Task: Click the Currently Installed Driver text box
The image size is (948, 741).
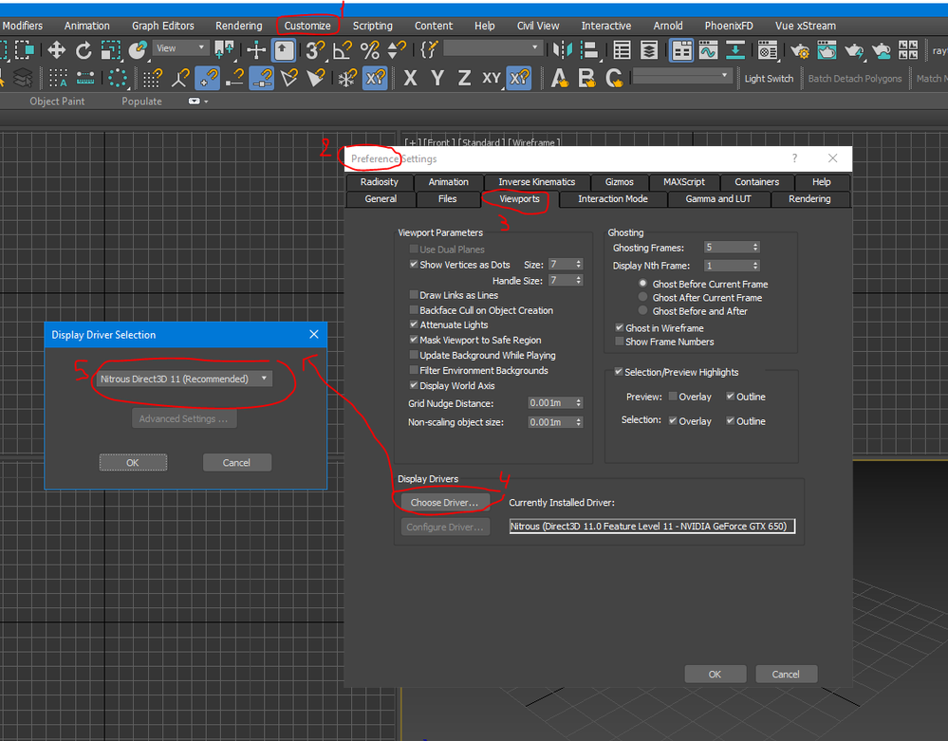Action: click(x=652, y=527)
